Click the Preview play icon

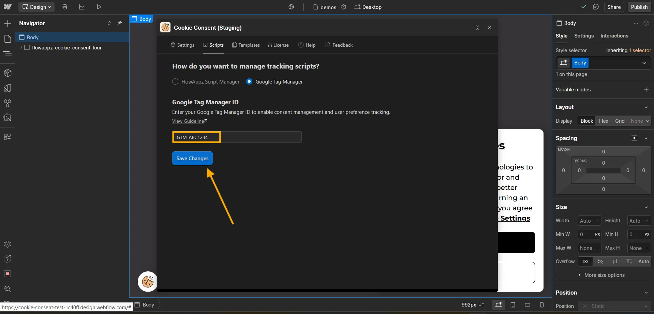pos(99,7)
